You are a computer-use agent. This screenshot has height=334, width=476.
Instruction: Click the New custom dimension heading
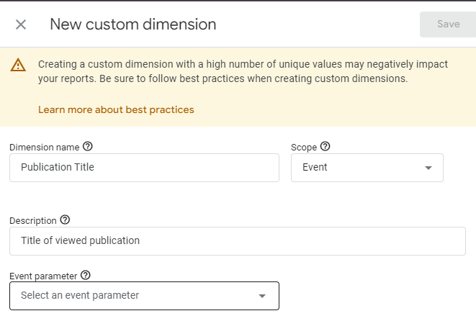point(133,24)
